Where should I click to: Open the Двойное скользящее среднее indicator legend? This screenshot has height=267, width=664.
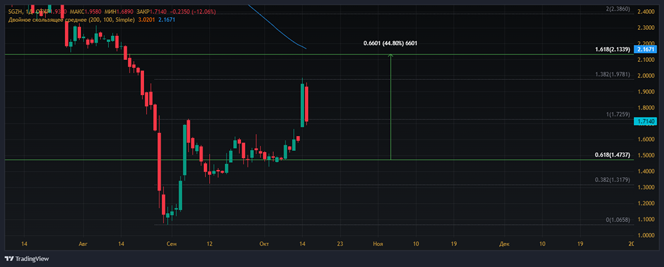(71, 19)
